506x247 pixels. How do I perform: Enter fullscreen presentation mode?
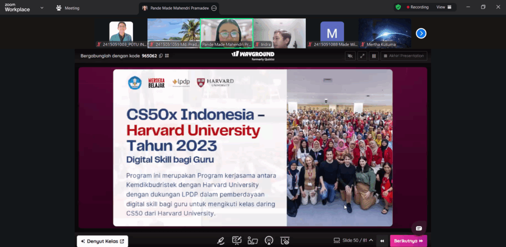pyautogui.click(x=362, y=56)
